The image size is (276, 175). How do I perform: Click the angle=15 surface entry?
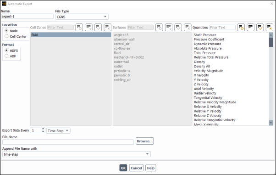pos(121,35)
